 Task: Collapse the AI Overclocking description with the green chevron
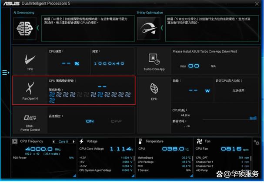(x=38, y=28)
